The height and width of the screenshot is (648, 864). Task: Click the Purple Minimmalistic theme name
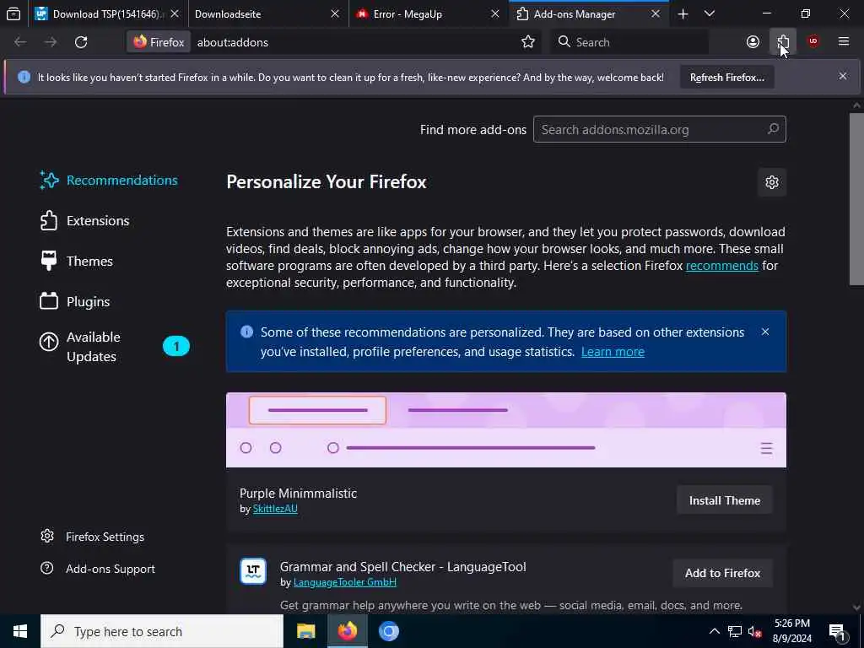click(x=298, y=493)
